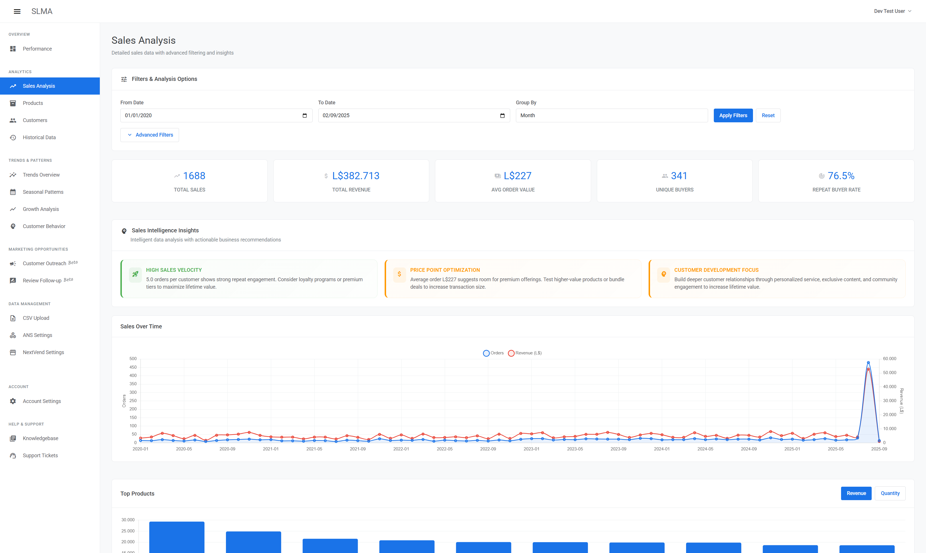
Task: Open Account Settings page
Action: click(x=50, y=401)
